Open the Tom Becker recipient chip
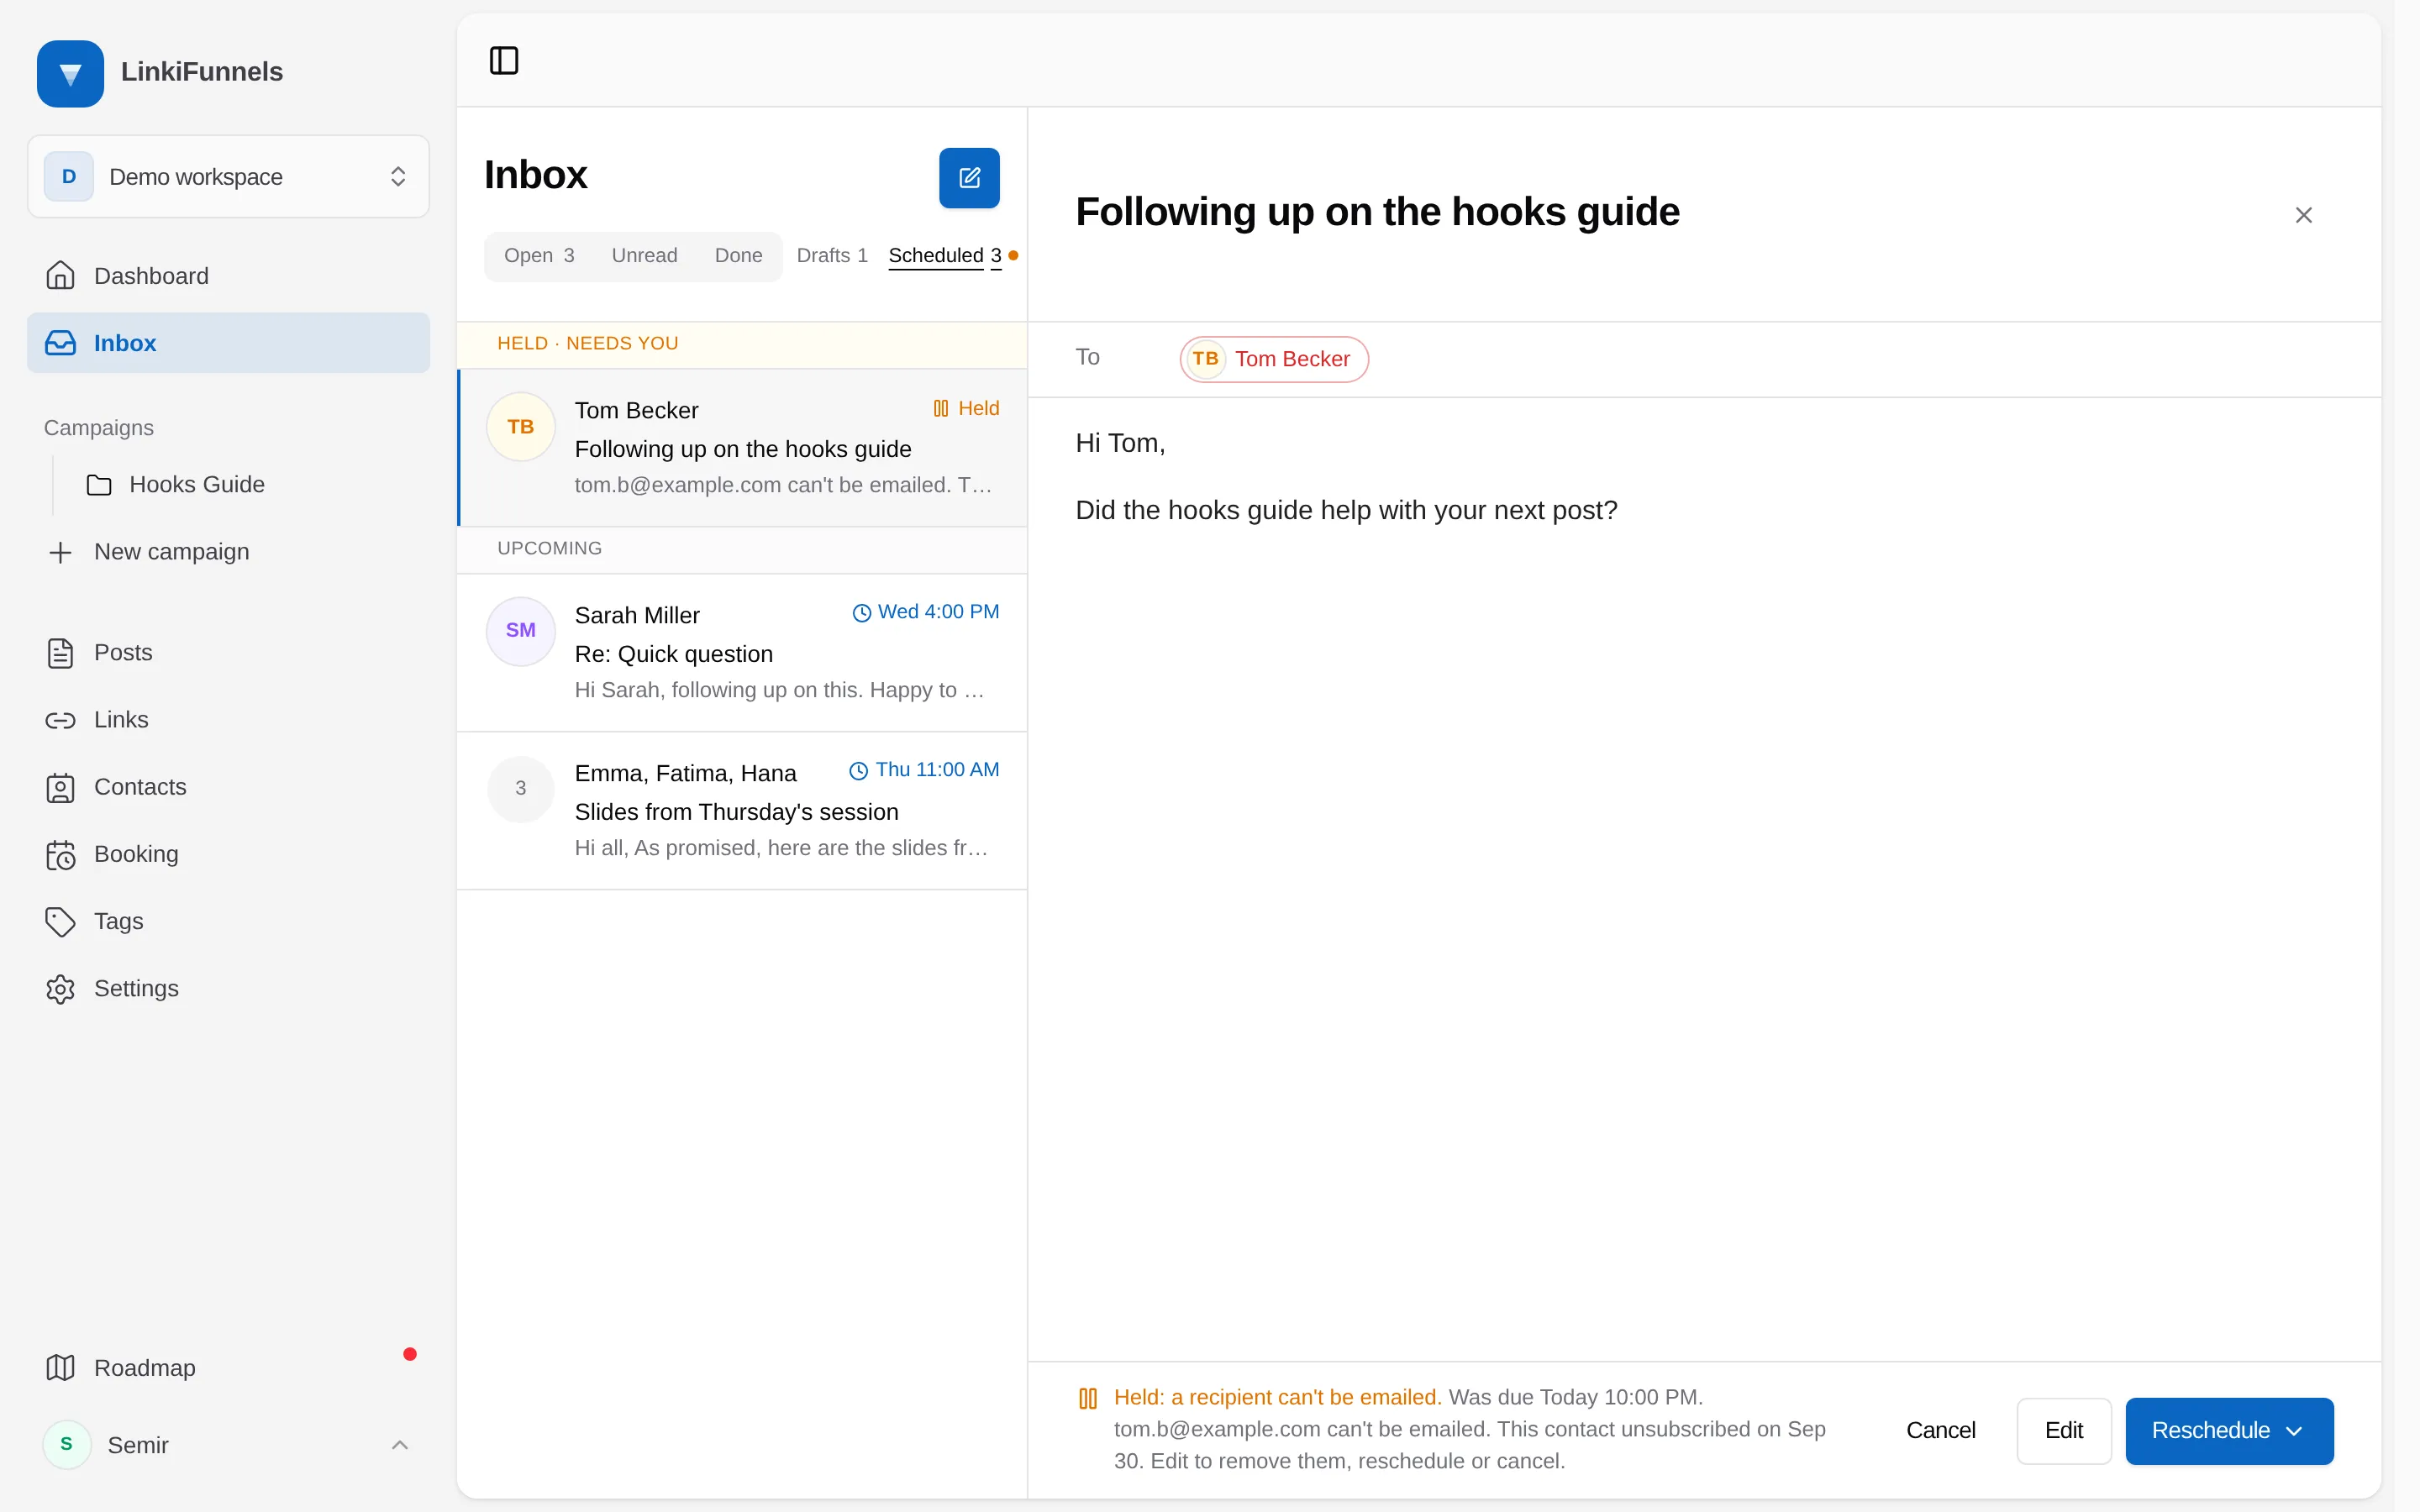This screenshot has width=2420, height=1512. tap(1274, 359)
